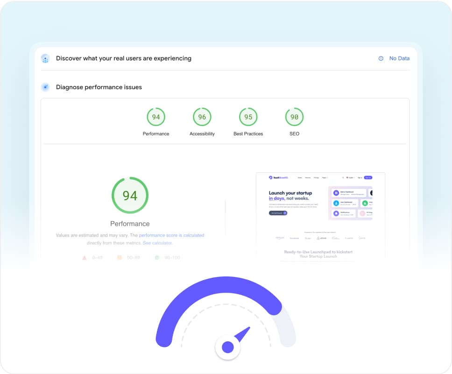Select Pricing in the preview navigation menu
The image size is (452, 374).
[317, 177]
